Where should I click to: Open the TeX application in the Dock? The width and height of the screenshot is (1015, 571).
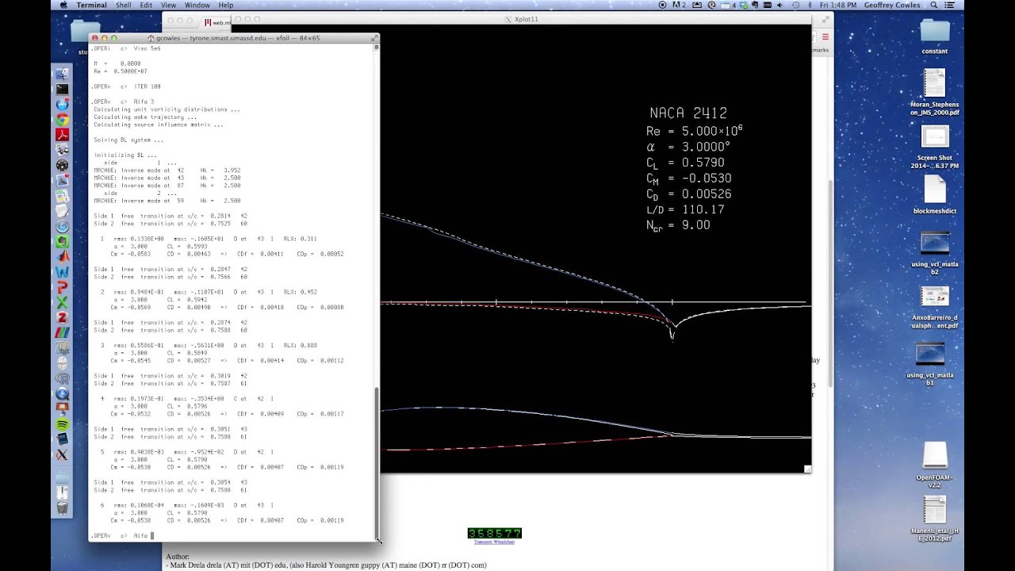pyautogui.click(x=62, y=348)
